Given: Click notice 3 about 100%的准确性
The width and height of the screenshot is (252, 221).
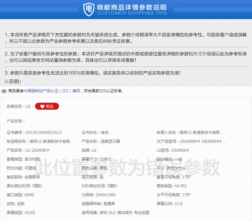Looking at the screenshot, I should click(93, 73).
